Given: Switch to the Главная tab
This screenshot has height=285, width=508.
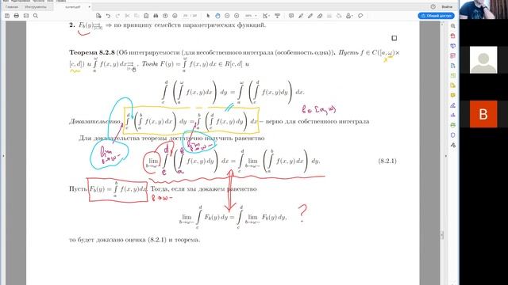Looking at the screenshot, I should click(x=12, y=7).
